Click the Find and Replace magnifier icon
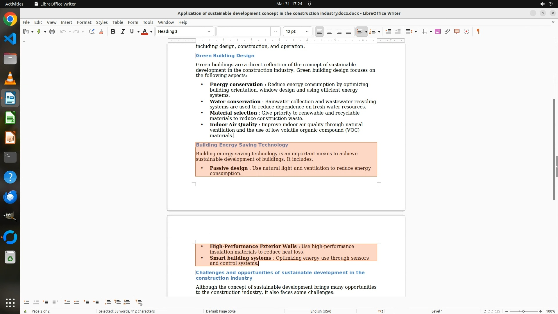Image resolution: width=558 pixels, height=314 pixels. point(92,31)
